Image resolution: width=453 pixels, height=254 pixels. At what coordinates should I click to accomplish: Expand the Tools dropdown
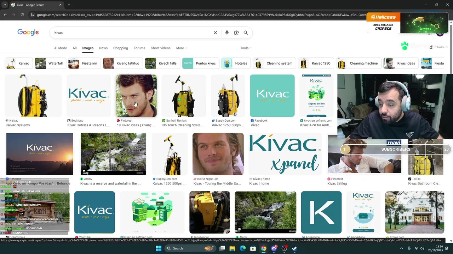point(246,48)
